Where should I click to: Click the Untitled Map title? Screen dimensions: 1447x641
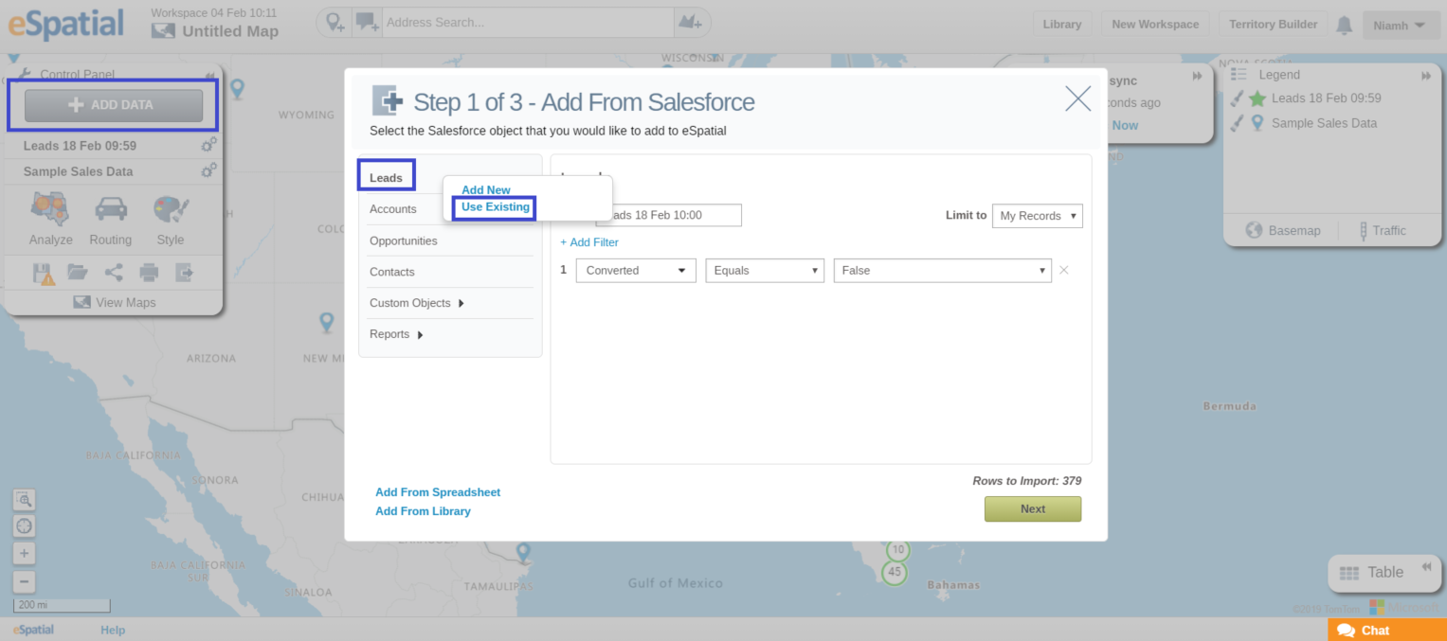point(230,31)
